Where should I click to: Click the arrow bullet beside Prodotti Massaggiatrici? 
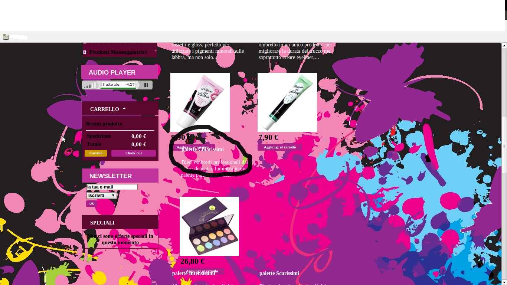pyautogui.click(x=85, y=52)
